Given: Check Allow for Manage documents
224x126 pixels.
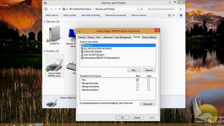Looking at the screenshot, I should coord(137,86).
